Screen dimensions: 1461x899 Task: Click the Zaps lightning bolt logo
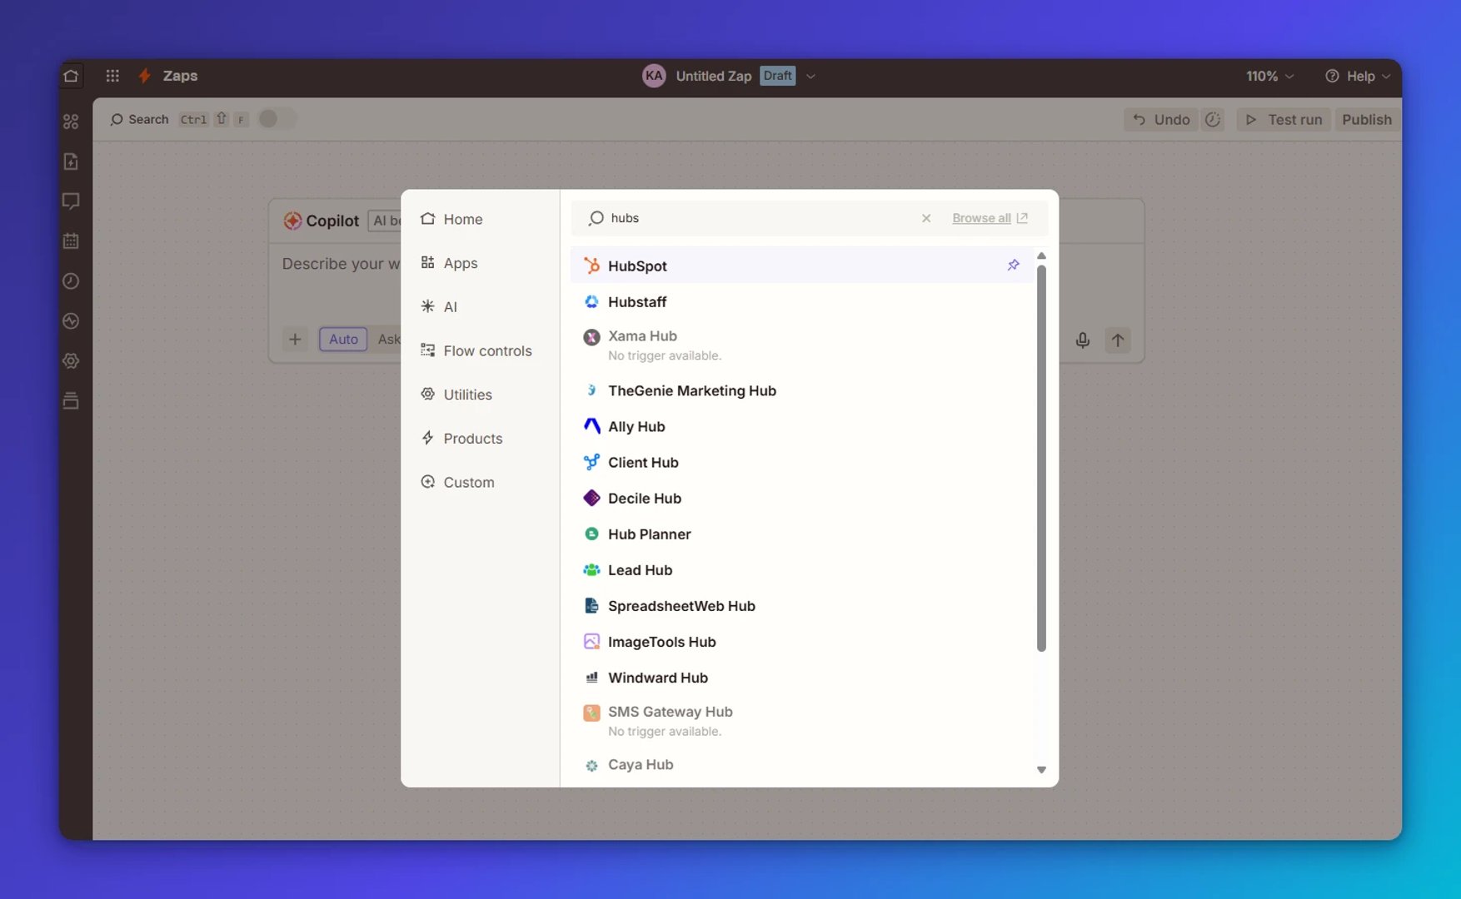click(x=144, y=76)
